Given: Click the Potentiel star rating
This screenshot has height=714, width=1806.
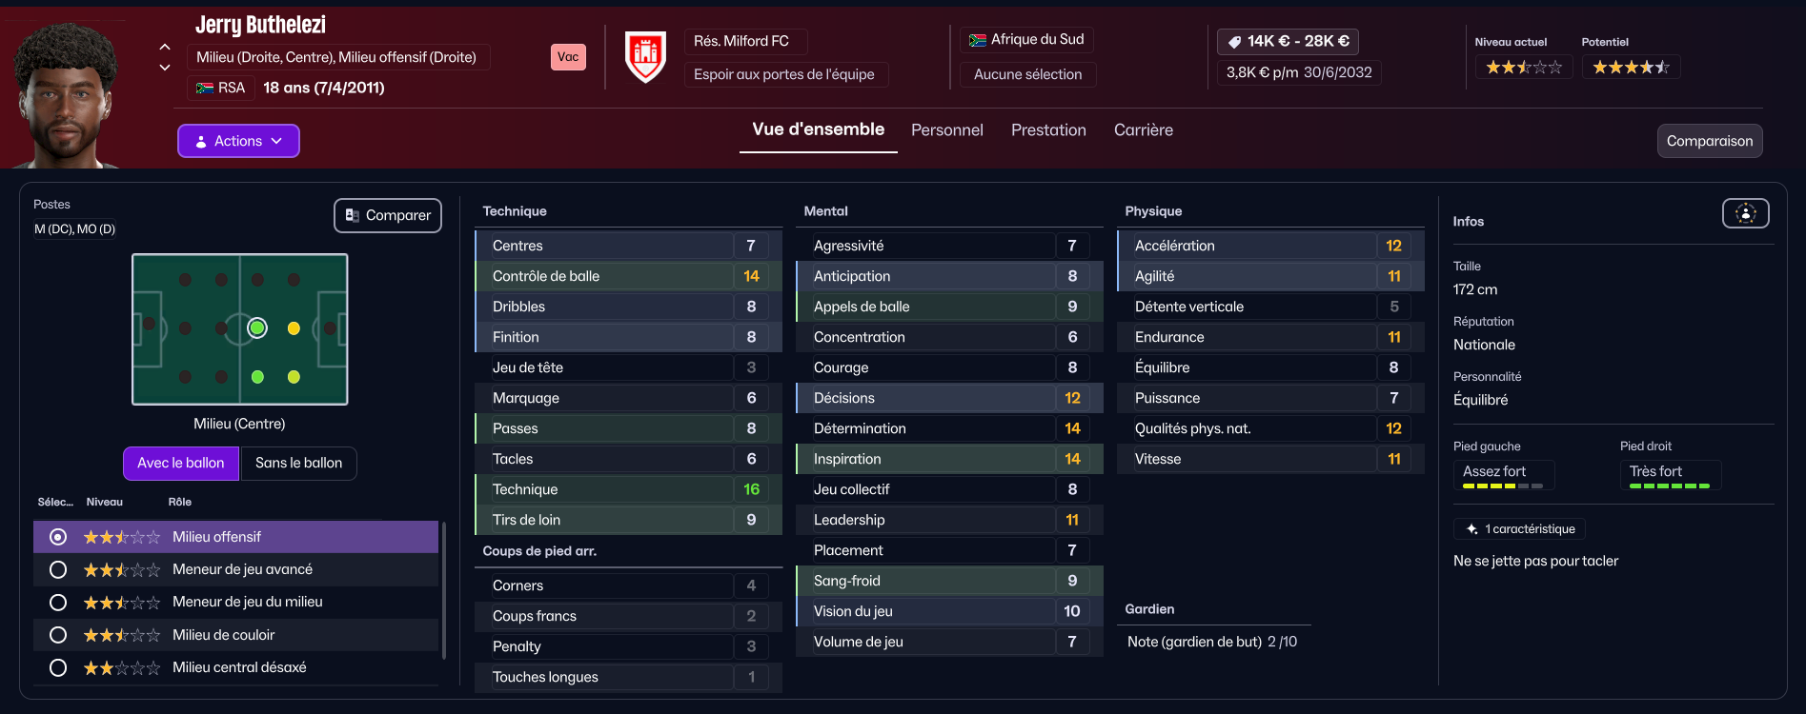Looking at the screenshot, I should (1631, 68).
